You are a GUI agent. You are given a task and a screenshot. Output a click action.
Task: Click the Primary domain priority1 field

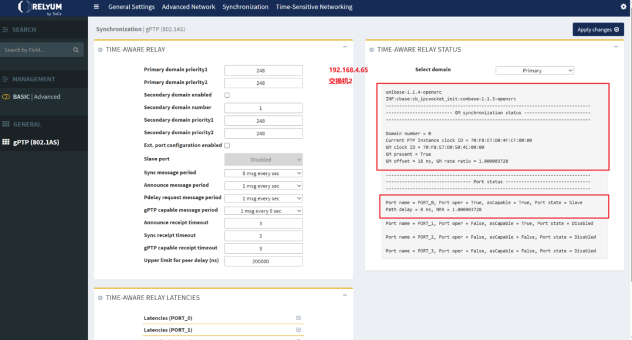(x=263, y=70)
